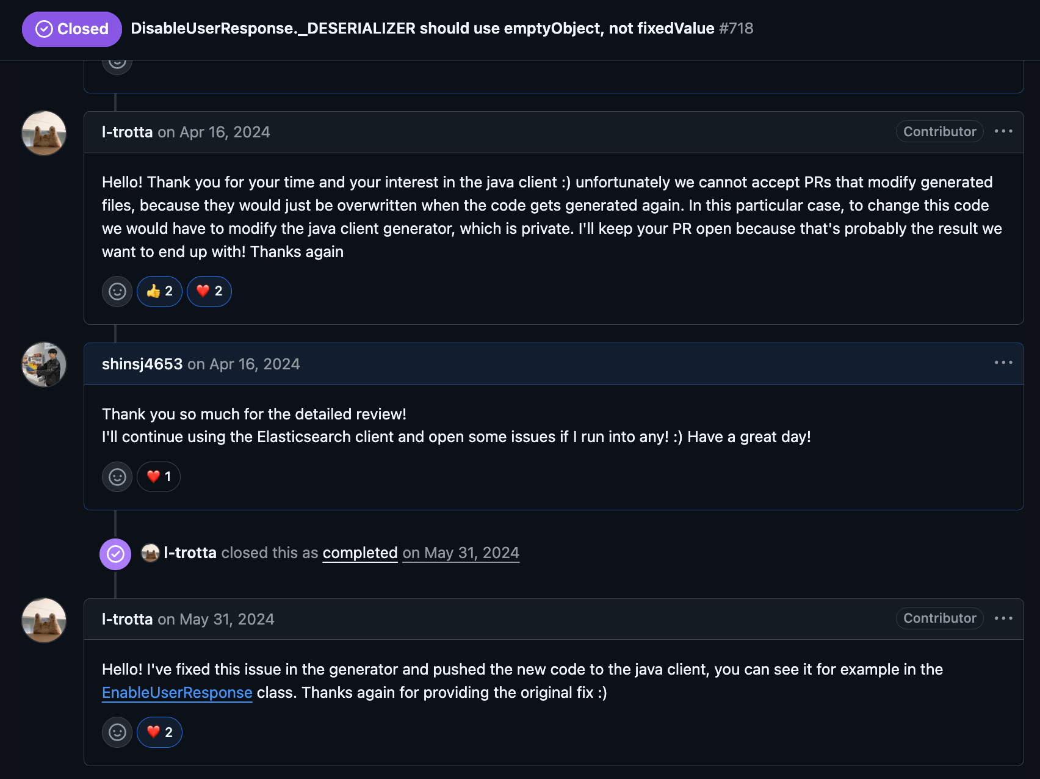
Task: Open options menu on shinsj4653's comment
Action: click(x=1003, y=363)
